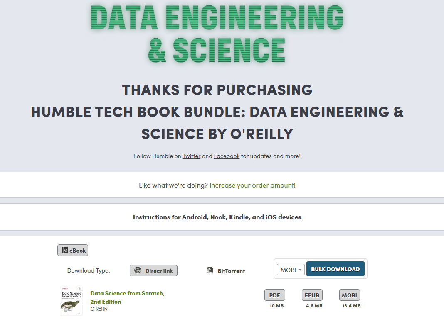The height and width of the screenshot is (324, 444).
Task: Click the 13.4 MB size under MOBI
Action: (351, 306)
